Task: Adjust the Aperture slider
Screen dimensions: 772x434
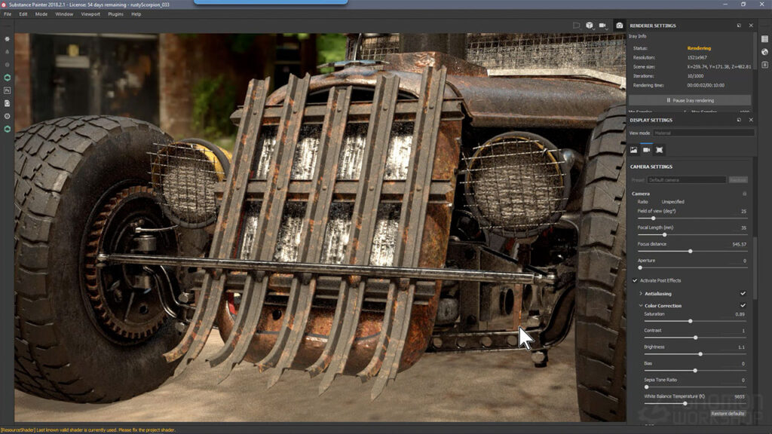Action: [x=692, y=267]
